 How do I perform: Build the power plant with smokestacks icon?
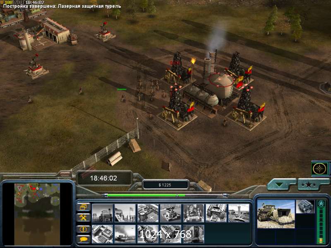tap(102, 213)
